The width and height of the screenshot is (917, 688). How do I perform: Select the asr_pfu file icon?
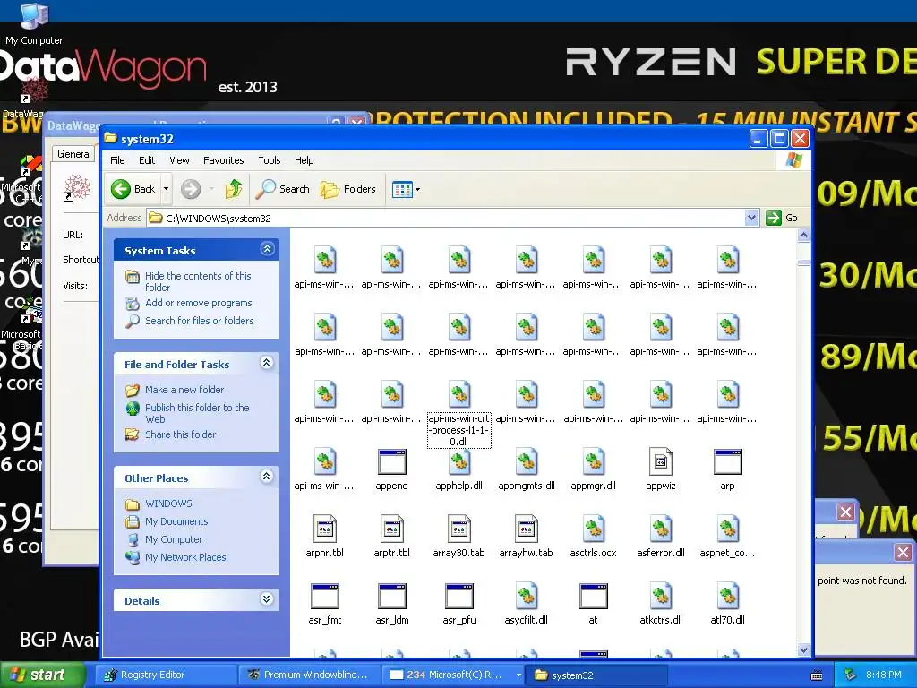click(459, 596)
